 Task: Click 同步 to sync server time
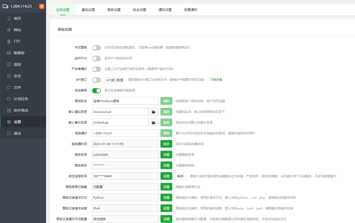click(166, 144)
